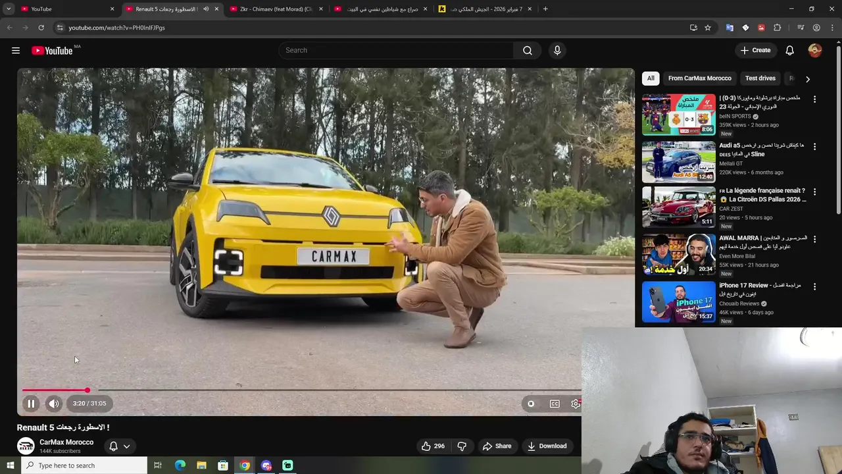This screenshot has height=474, width=842.
Task: Click the Windows taskbar search box
Action: 84,465
